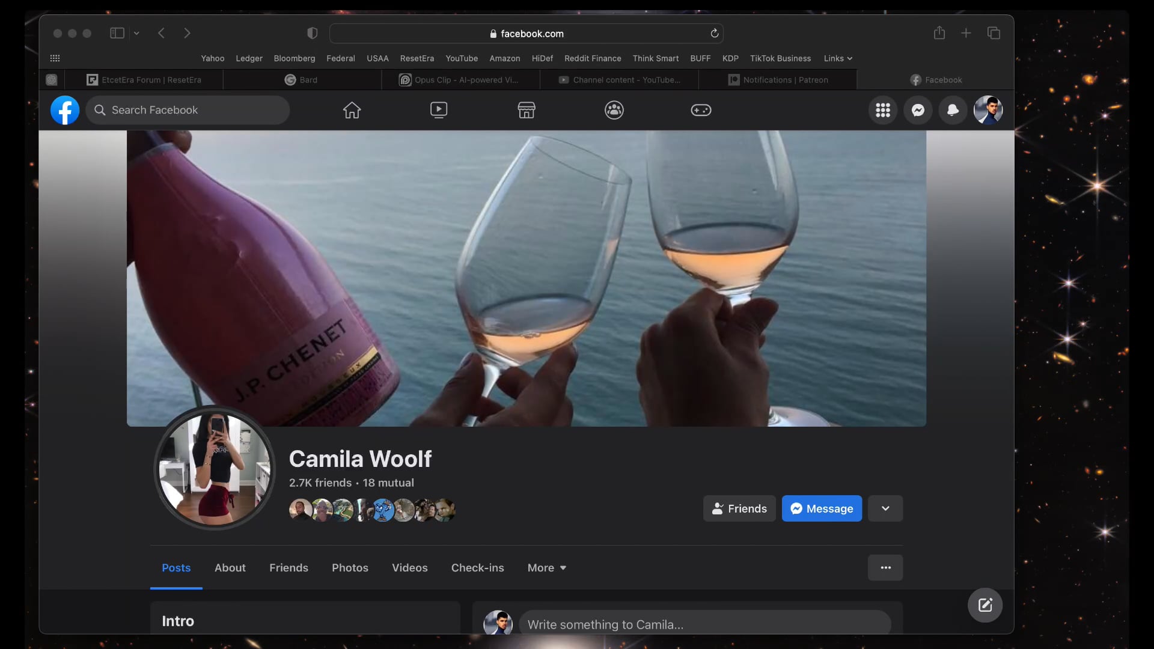This screenshot has height=649, width=1154.
Task: Open the Bloomberg bookmark
Action: 295,58
